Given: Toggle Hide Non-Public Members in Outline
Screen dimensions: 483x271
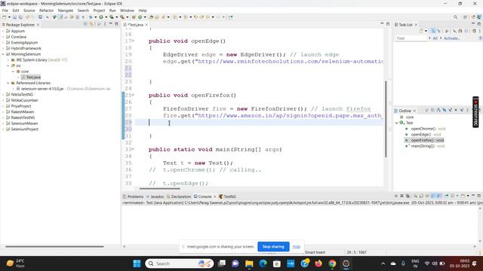Looking at the screenshot, I should 456,110.
